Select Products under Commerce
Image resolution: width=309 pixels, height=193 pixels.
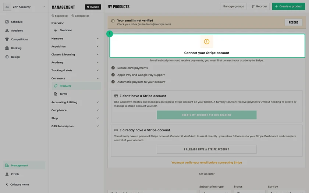[76, 86]
